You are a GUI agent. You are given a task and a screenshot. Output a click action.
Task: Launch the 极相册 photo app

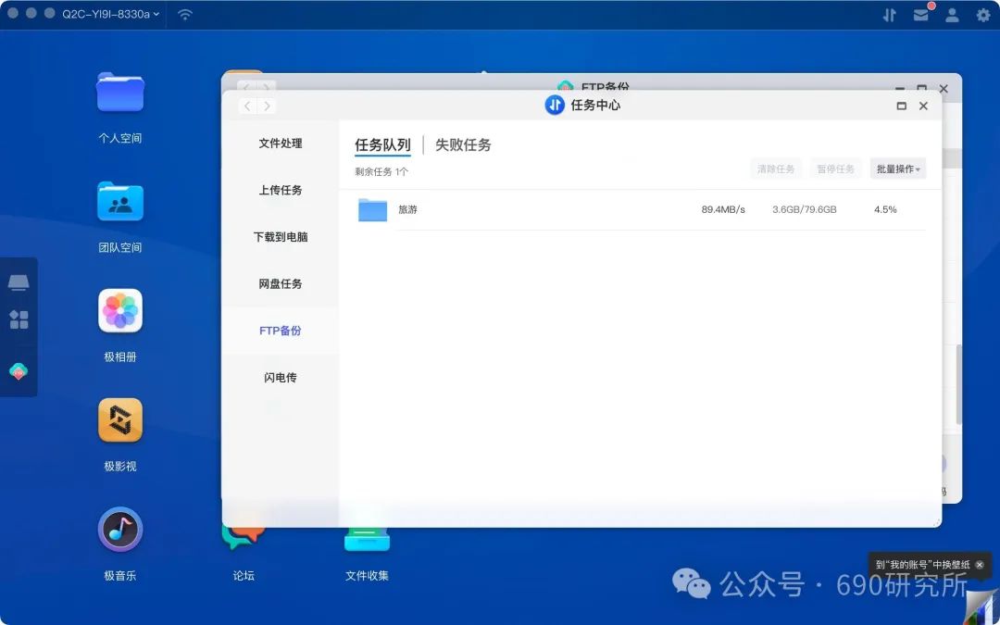click(119, 310)
